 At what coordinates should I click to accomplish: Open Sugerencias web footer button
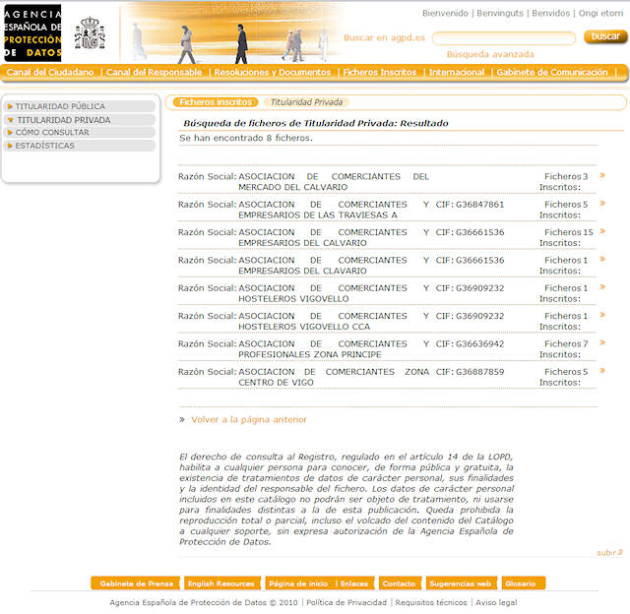tap(461, 583)
